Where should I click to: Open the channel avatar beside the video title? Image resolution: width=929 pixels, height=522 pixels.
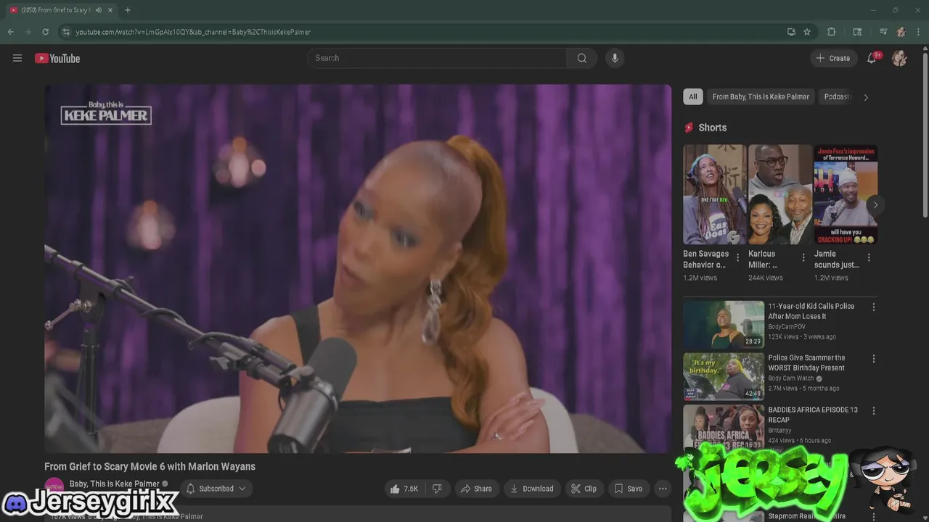click(x=54, y=488)
